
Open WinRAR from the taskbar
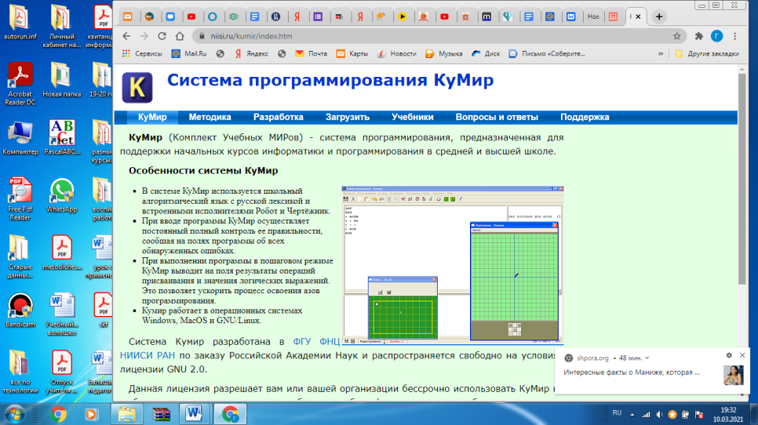click(161, 414)
